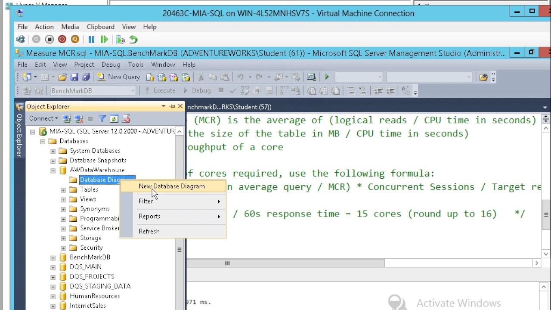Viewport: 551px width, 310px height.
Task: Click the Execute button
Action: [160, 90]
